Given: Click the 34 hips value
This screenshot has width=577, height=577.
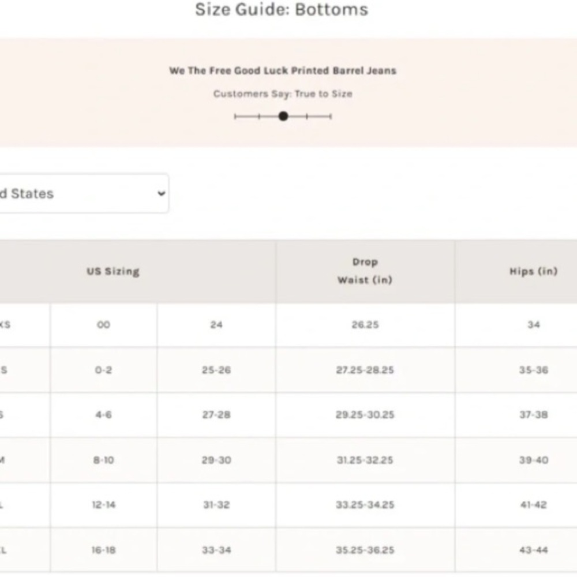Looking at the screenshot, I should pyautogui.click(x=534, y=324).
